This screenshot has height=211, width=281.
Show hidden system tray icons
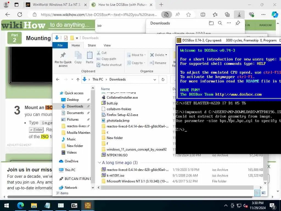pyautogui.click(x=226, y=206)
